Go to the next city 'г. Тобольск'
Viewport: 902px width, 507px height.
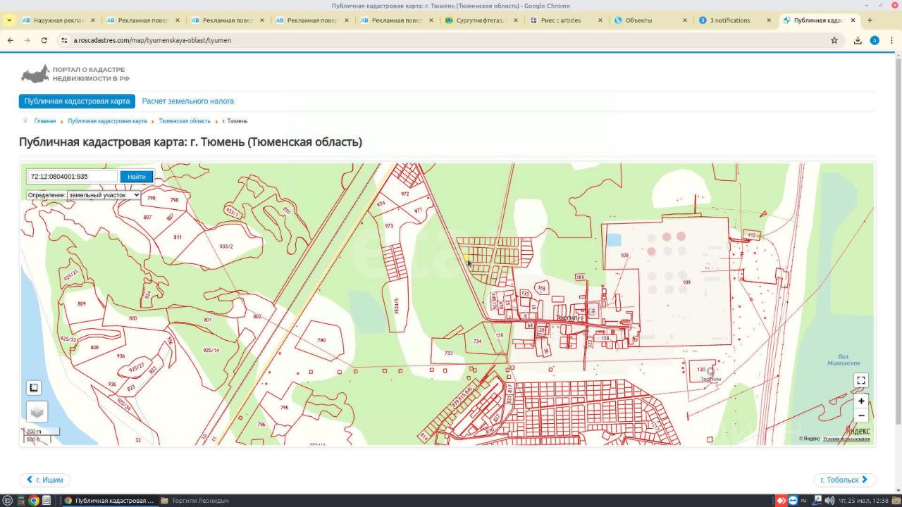tap(844, 480)
